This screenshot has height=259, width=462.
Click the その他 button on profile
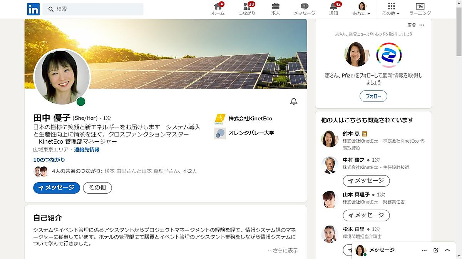coord(97,188)
